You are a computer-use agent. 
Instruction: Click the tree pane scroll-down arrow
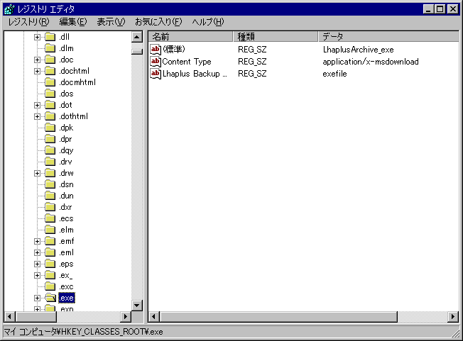coord(137,305)
